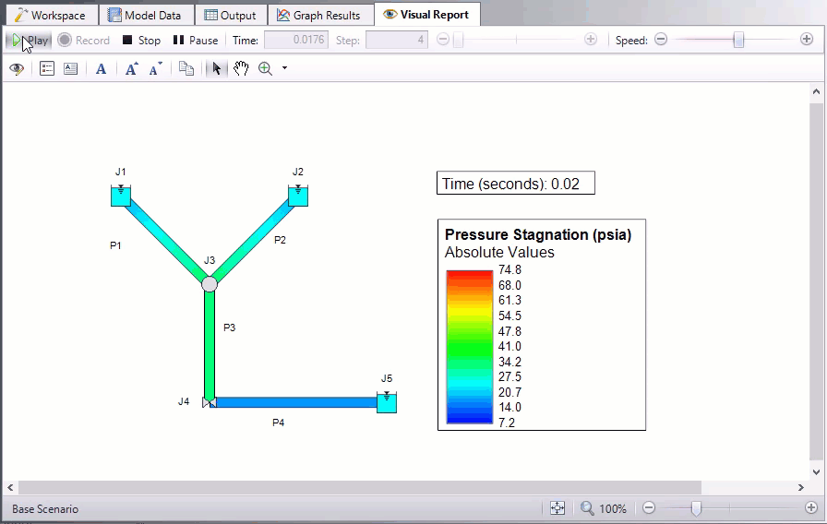Select the zoom magnifier tool
Viewport: 827px width, 524px height.
click(x=265, y=68)
